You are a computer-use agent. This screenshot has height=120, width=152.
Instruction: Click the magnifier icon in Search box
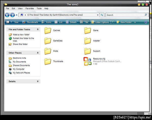point(146,15)
